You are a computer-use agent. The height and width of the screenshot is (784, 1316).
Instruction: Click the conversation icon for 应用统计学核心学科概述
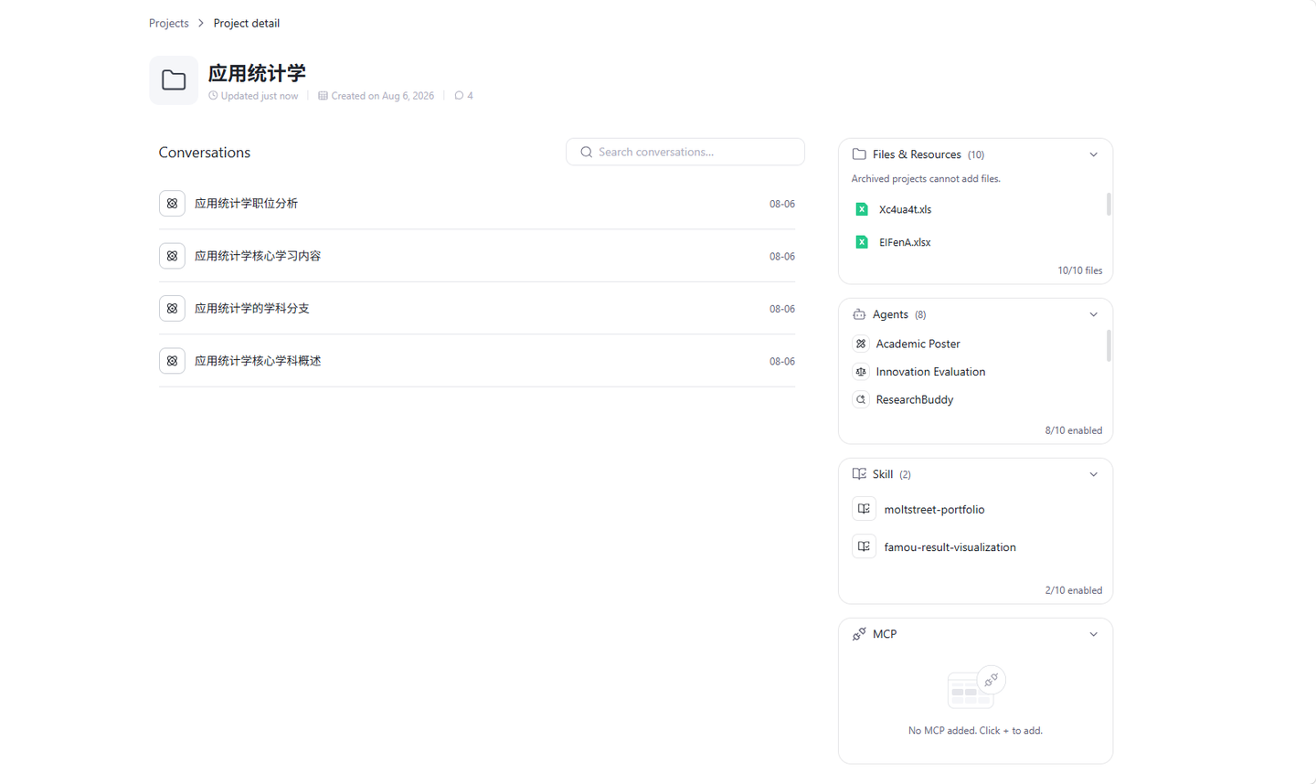click(172, 361)
